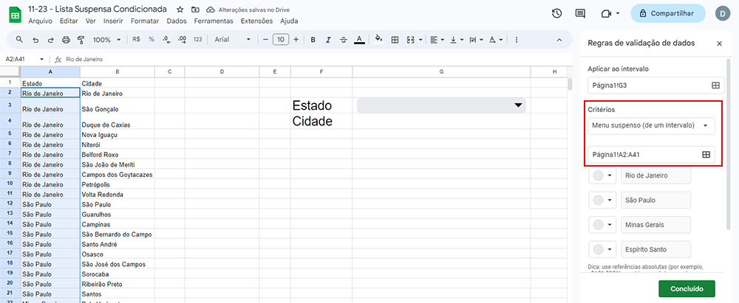The image size is (739, 303).
Task: Increase decimal places
Action: (x=182, y=40)
